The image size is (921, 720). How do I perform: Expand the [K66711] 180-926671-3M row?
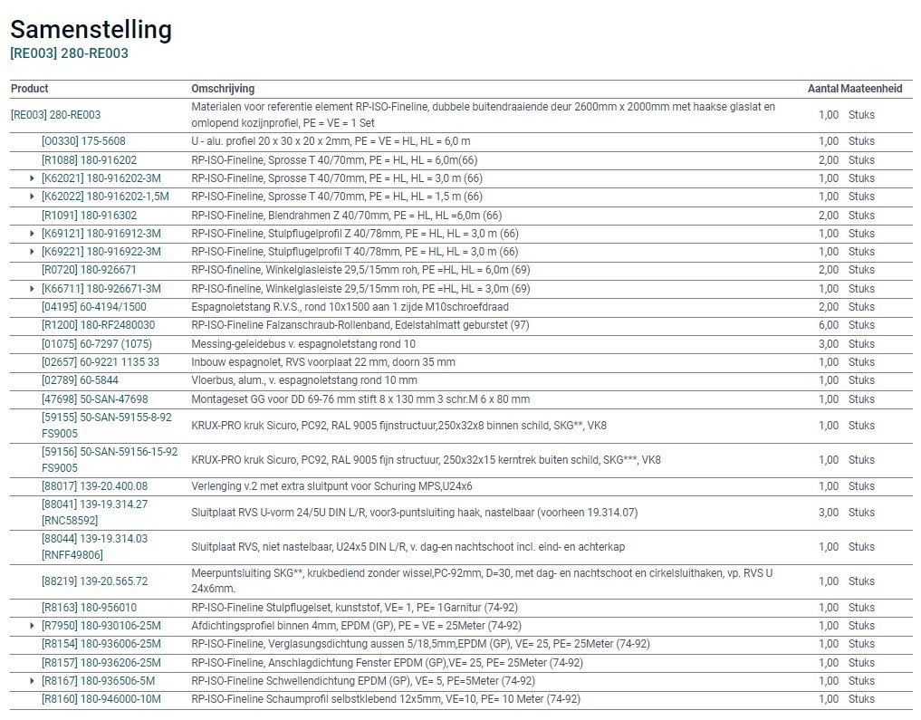pyautogui.click(x=32, y=288)
